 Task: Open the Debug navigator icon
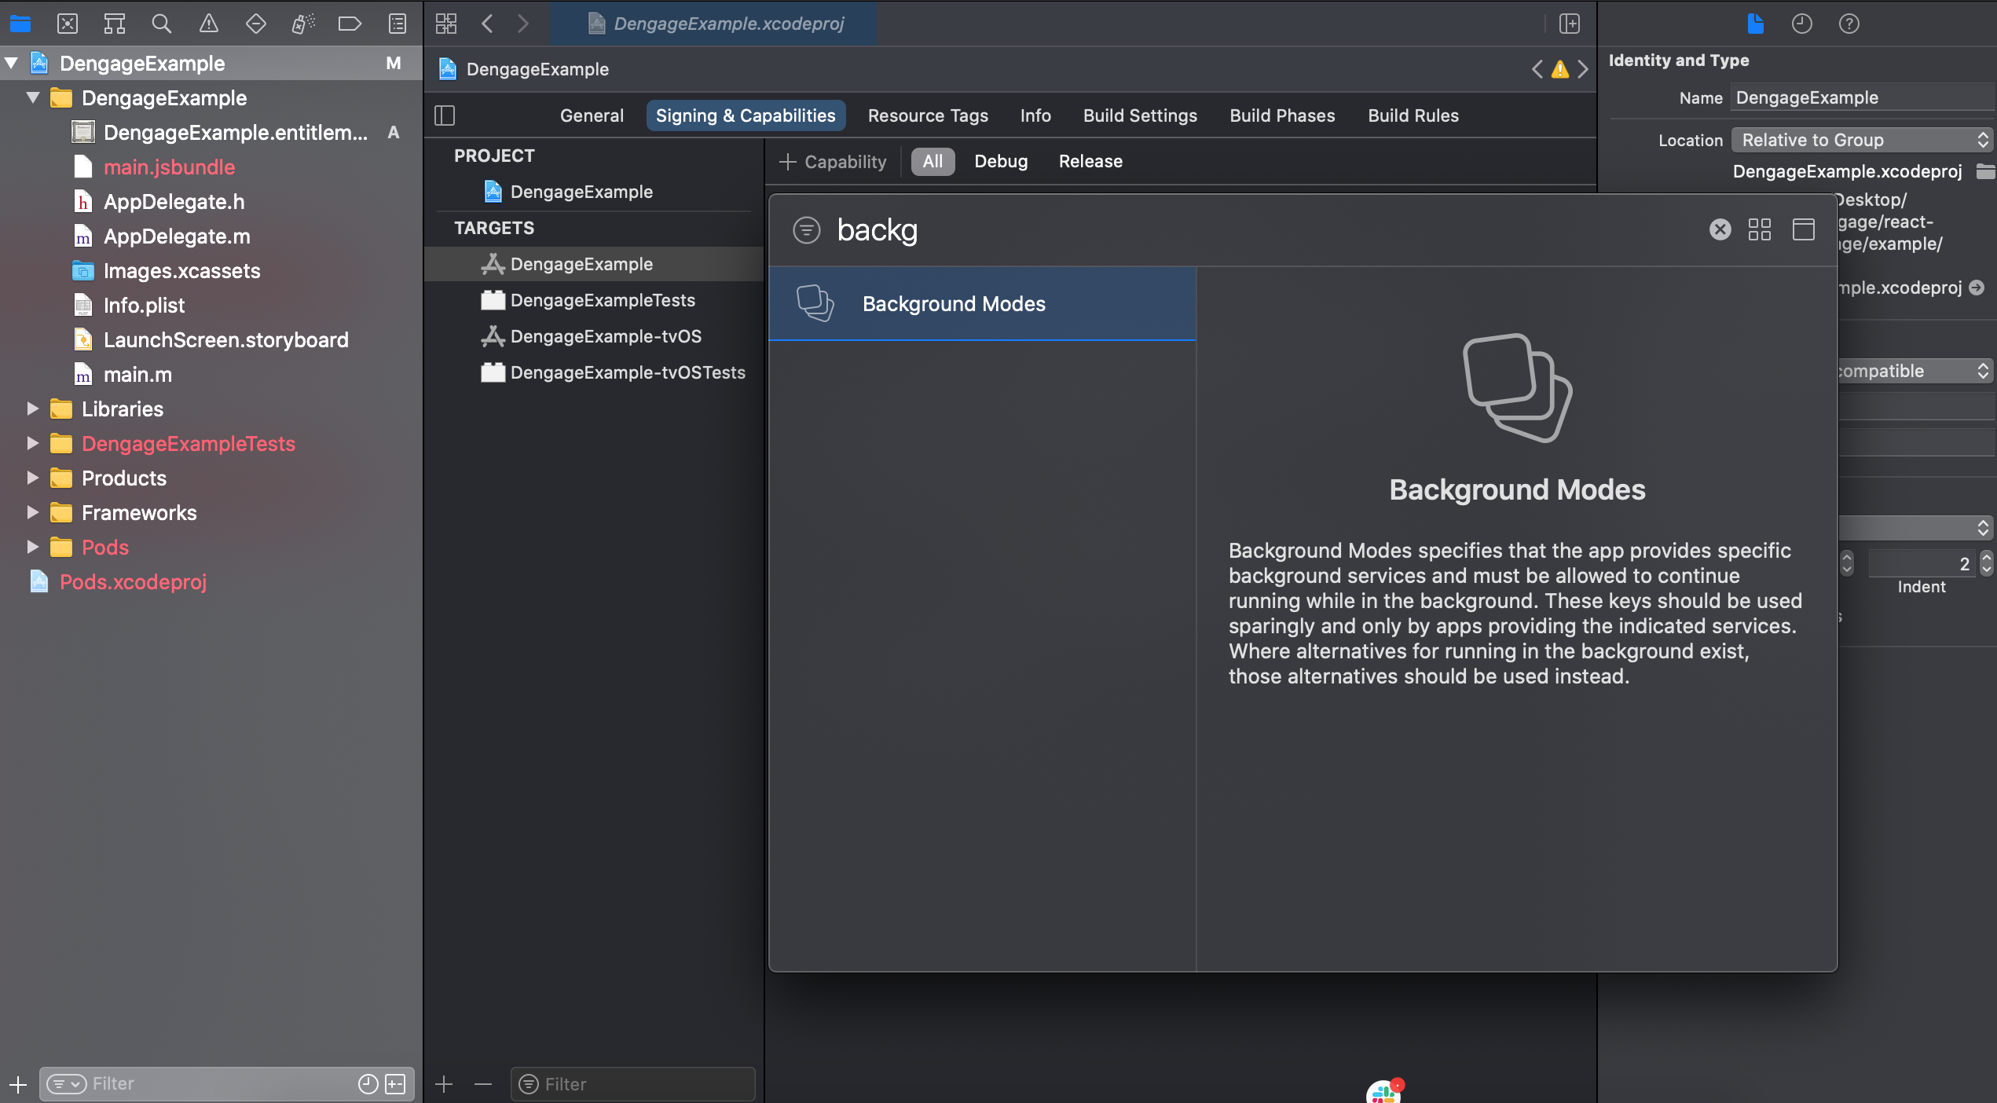tap(303, 24)
